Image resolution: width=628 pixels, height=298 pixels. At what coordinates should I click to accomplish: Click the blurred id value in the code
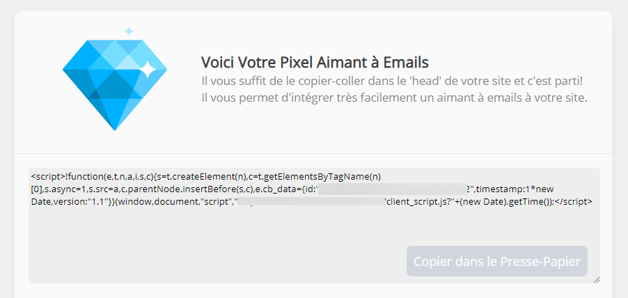point(393,189)
